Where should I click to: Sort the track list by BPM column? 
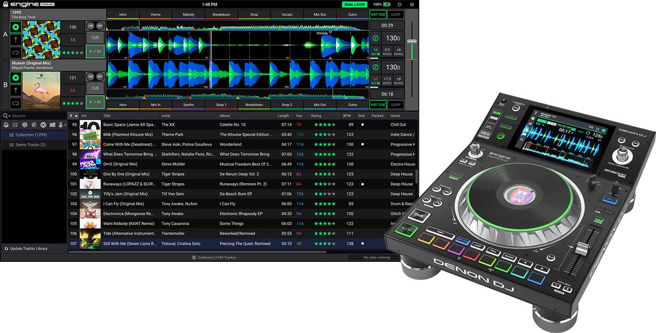click(x=347, y=116)
